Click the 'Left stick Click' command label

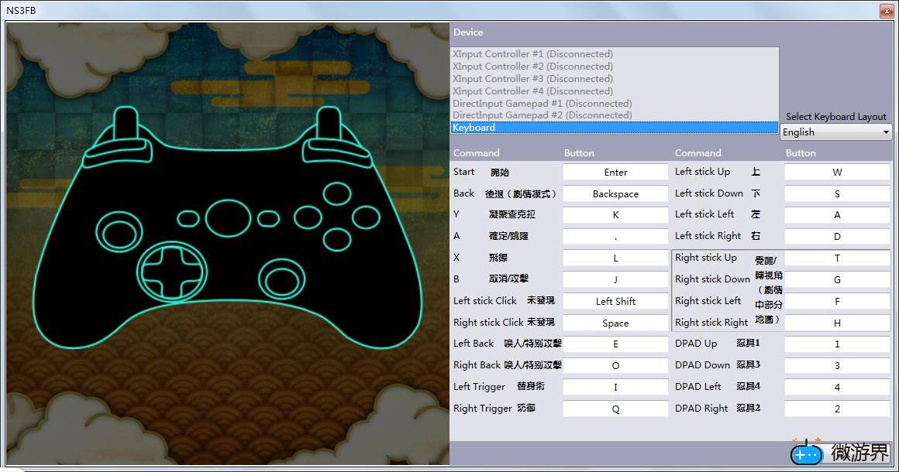485,301
